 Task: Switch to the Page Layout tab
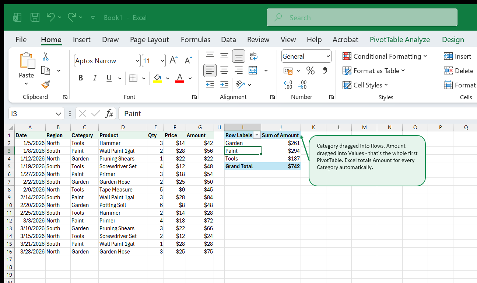pyautogui.click(x=149, y=39)
